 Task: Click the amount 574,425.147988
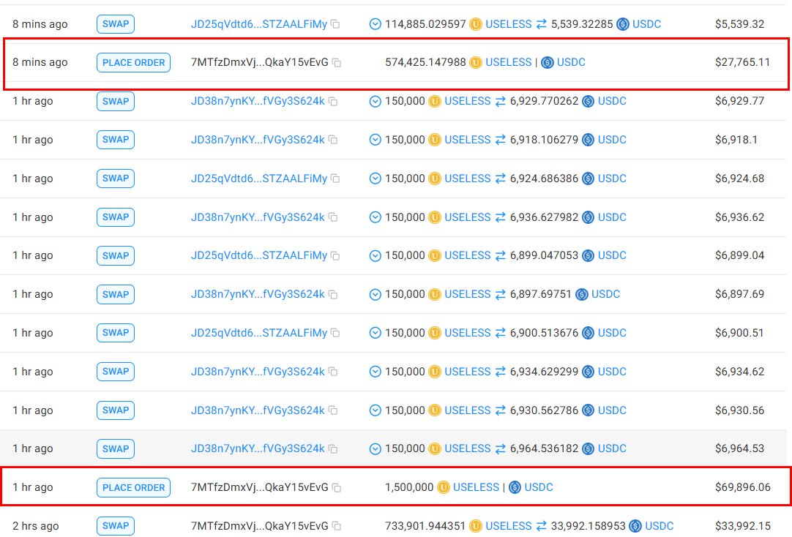tap(425, 63)
